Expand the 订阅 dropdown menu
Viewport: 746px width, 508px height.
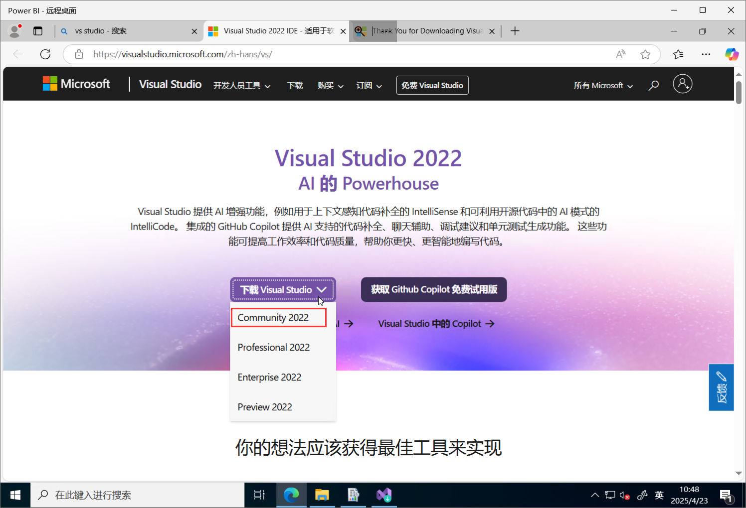[369, 86]
